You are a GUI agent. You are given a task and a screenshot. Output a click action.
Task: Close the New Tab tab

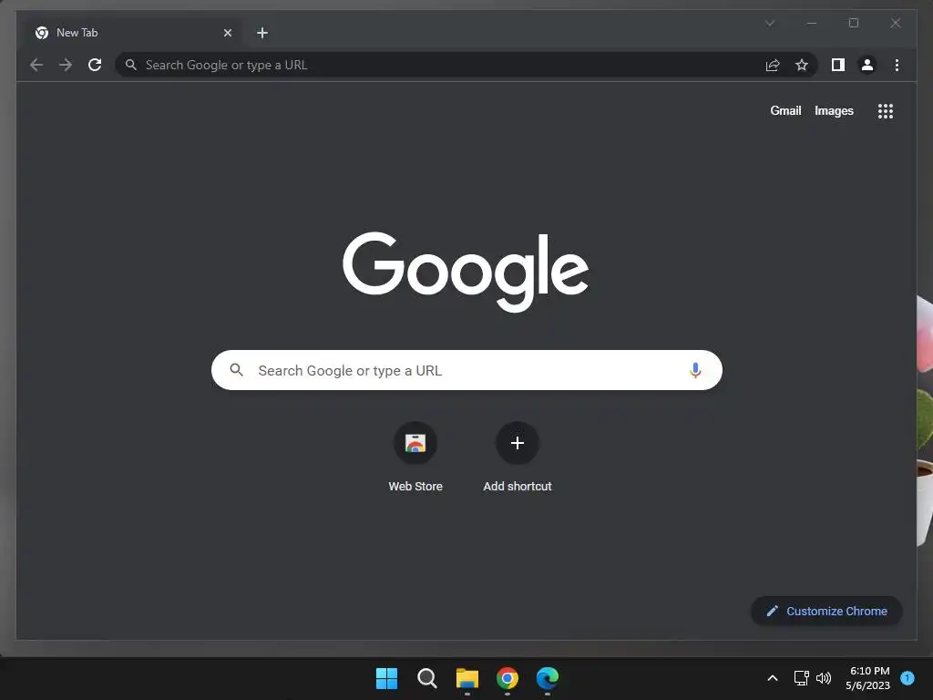click(227, 33)
